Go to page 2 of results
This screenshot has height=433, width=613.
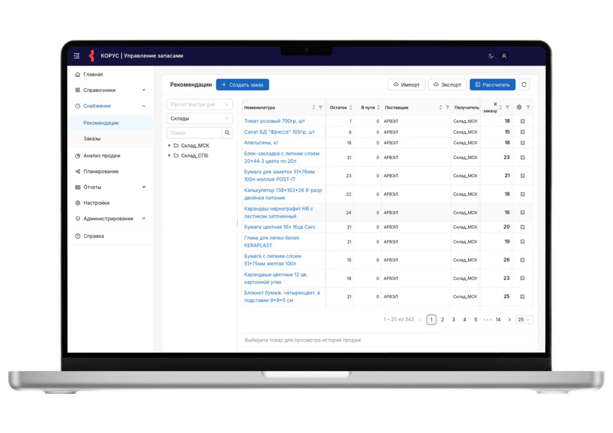click(x=442, y=320)
